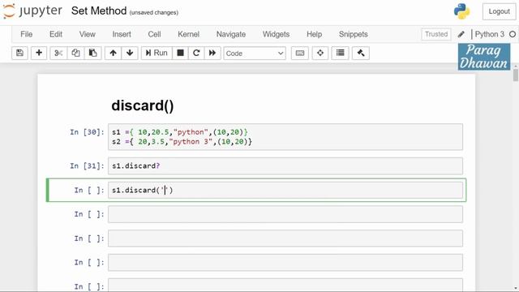
Task: Paste cells below icon
Action: [x=92, y=53]
